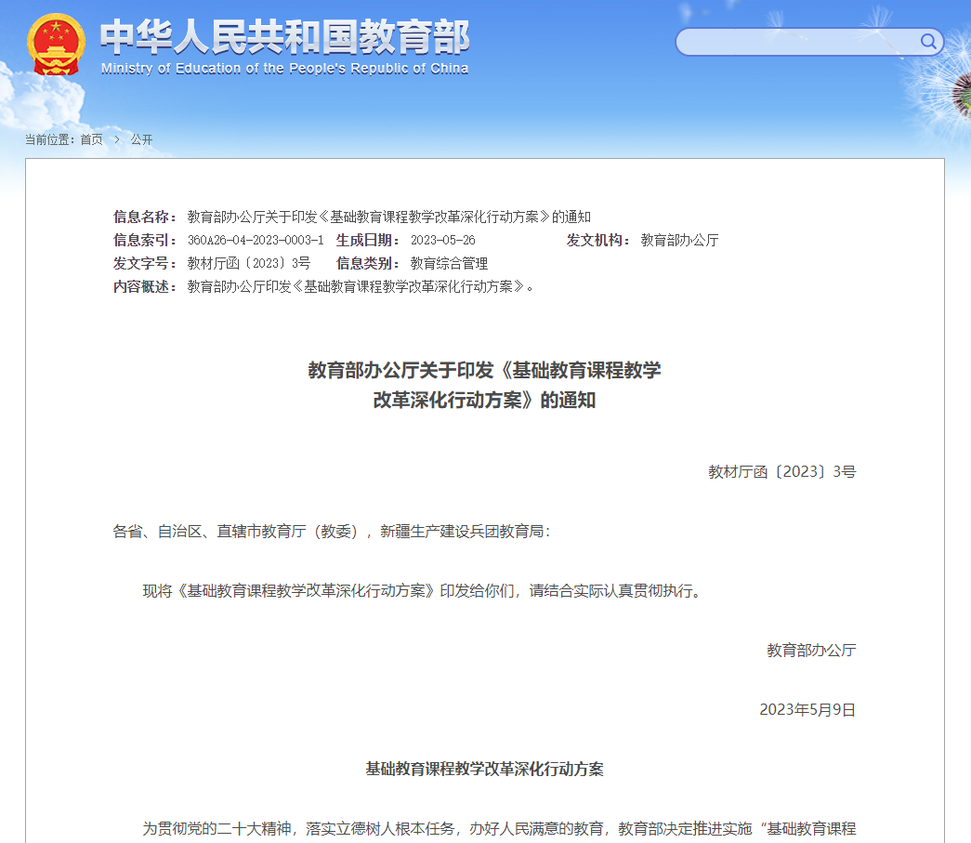
Task: Click the national emblem logo
Action: tap(57, 44)
